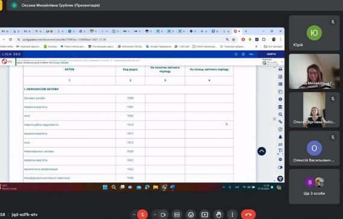Open the "Ще 3 особи" tile
The width and height of the screenshot is (343, 219).
(x=314, y=187)
